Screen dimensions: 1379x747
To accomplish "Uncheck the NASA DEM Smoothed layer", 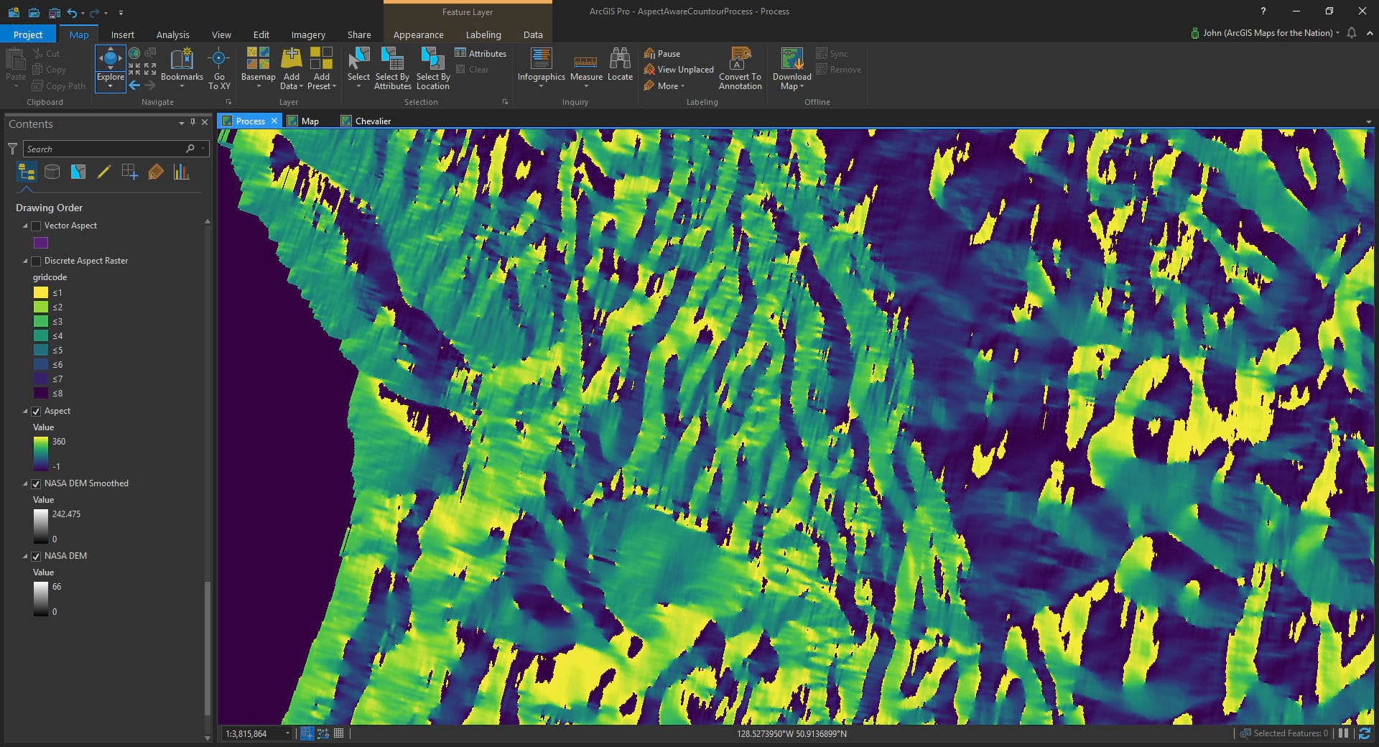I will pyautogui.click(x=36, y=483).
